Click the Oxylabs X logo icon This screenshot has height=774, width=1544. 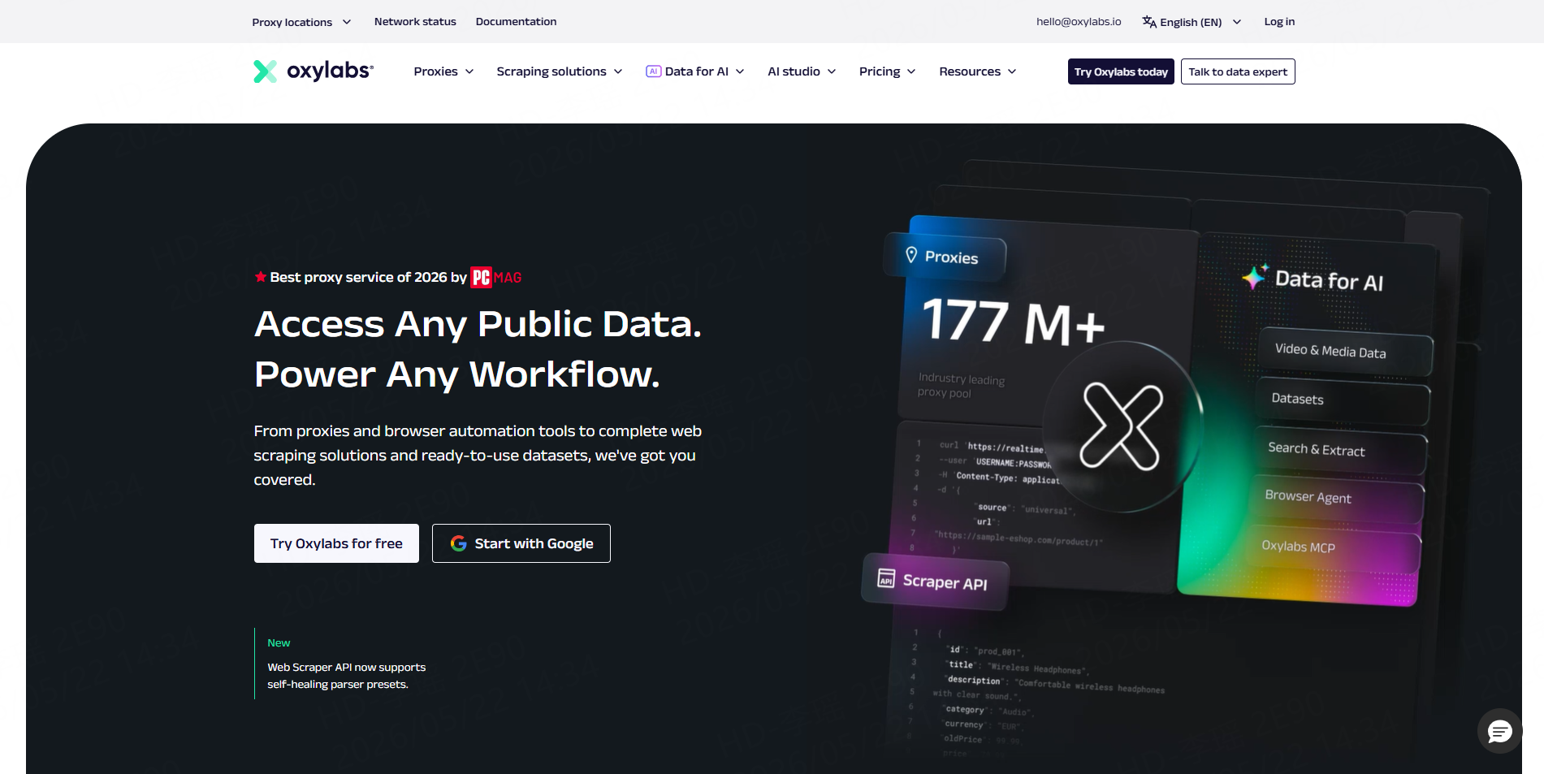pyautogui.click(x=265, y=71)
